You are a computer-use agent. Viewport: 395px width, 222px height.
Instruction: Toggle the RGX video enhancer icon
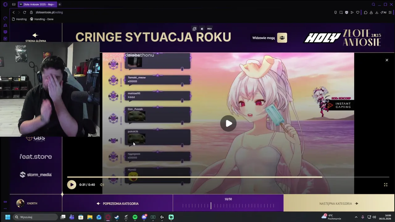tap(210, 29)
